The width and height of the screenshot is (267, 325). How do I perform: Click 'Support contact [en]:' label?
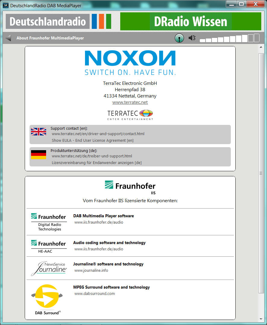pyautogui.click(x=69, y=128)
